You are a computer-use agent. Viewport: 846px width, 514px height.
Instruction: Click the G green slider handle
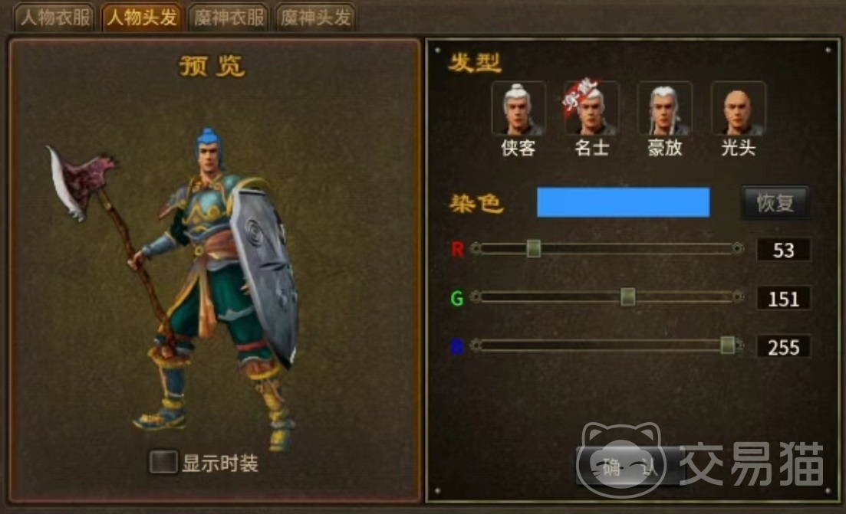click(x=627, y=296)
